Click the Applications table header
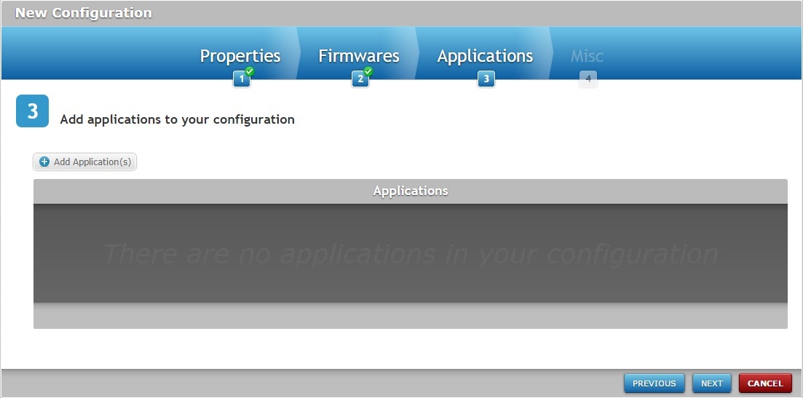Screen dimensions: 803x398 point(410,191)
